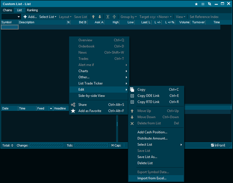This screenshot has height=183, width=233.
Task: Expand the Other... submenu
Action: click(99, 77)
